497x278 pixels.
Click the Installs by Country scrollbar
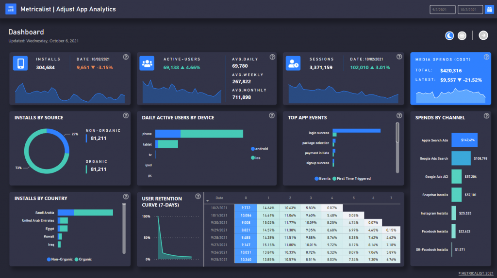tap(124, 228)
